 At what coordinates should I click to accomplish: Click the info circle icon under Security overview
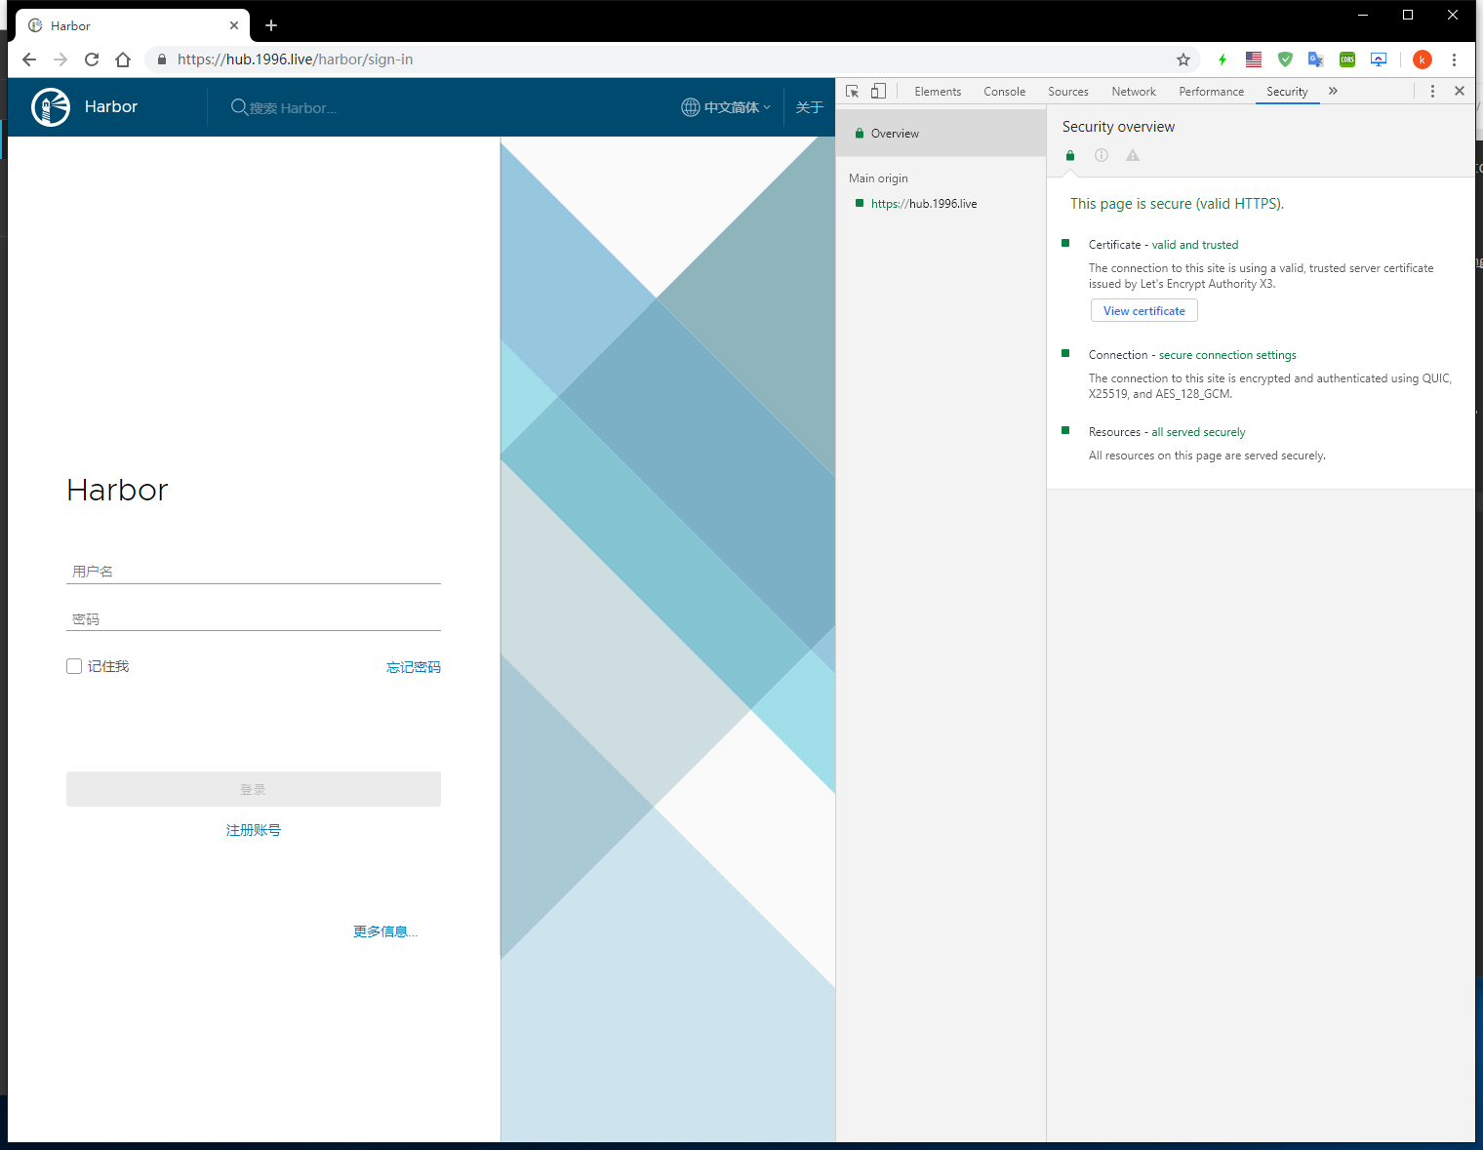pyautogui.click(x=1102, y=155)
